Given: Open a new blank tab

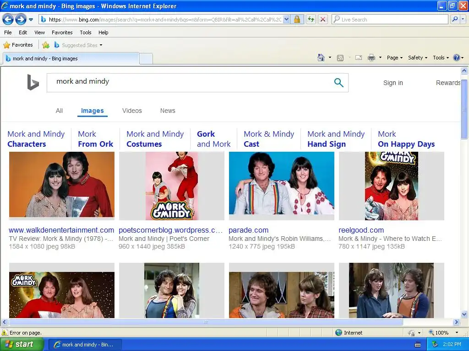Looking at the screenshot, I should tap(146, 59).
